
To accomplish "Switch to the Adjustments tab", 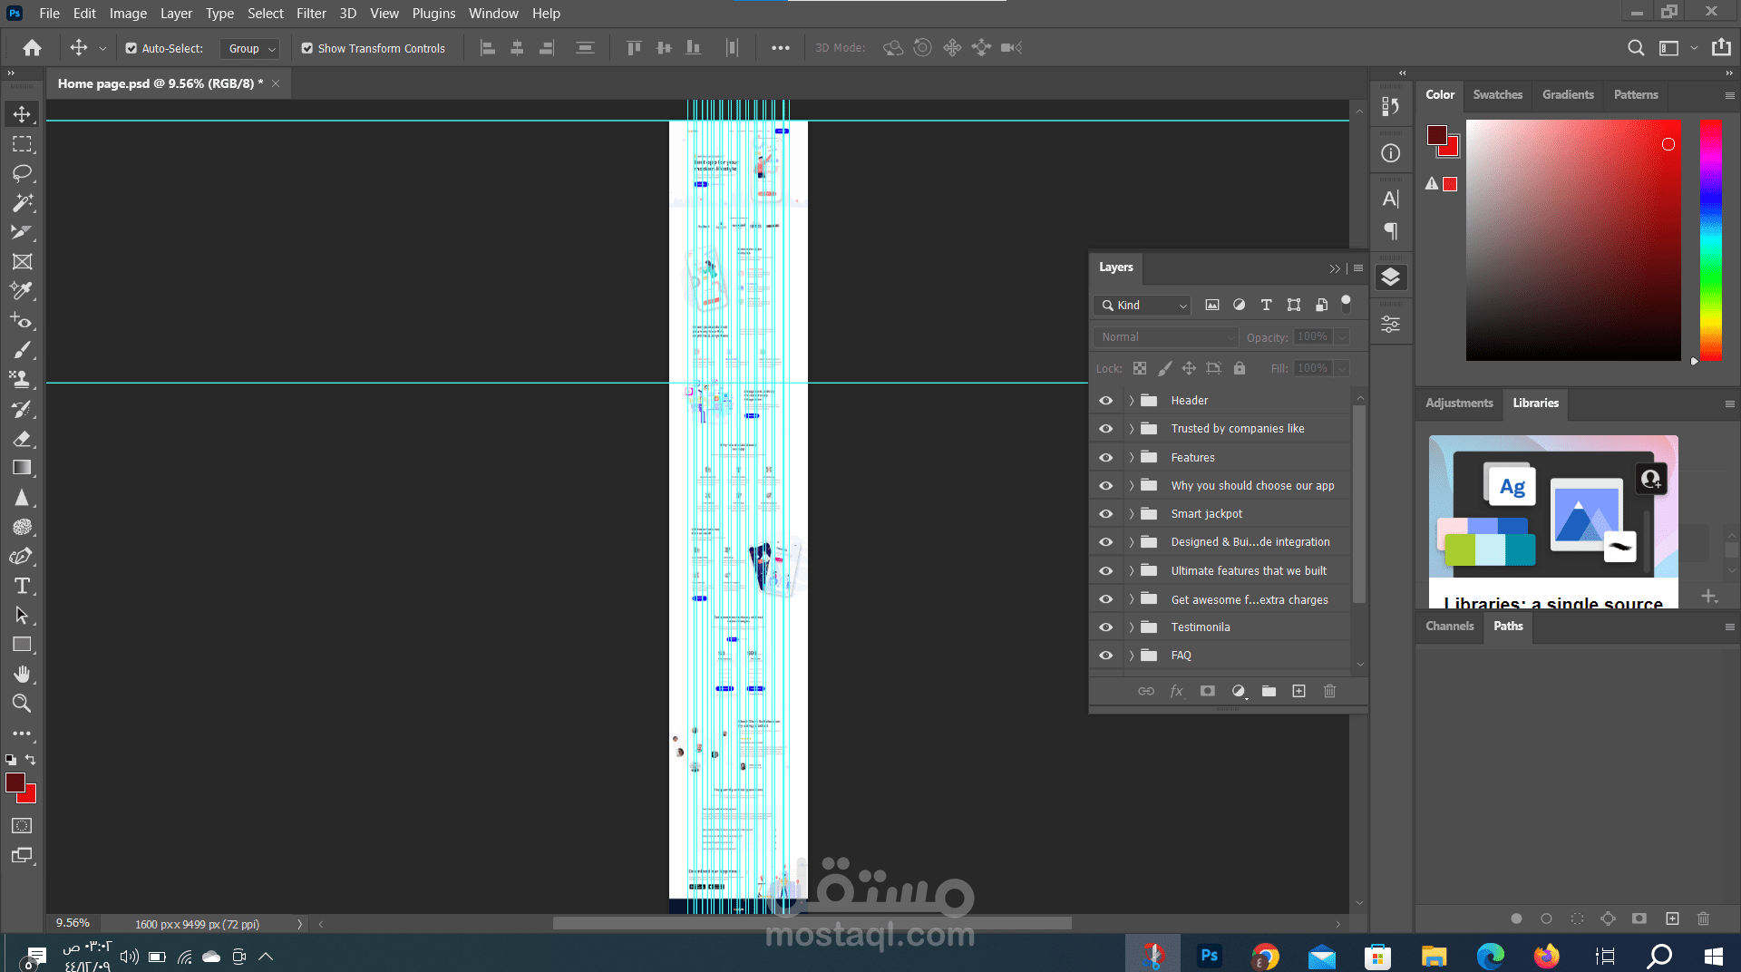I will [x=1459, y=403].
